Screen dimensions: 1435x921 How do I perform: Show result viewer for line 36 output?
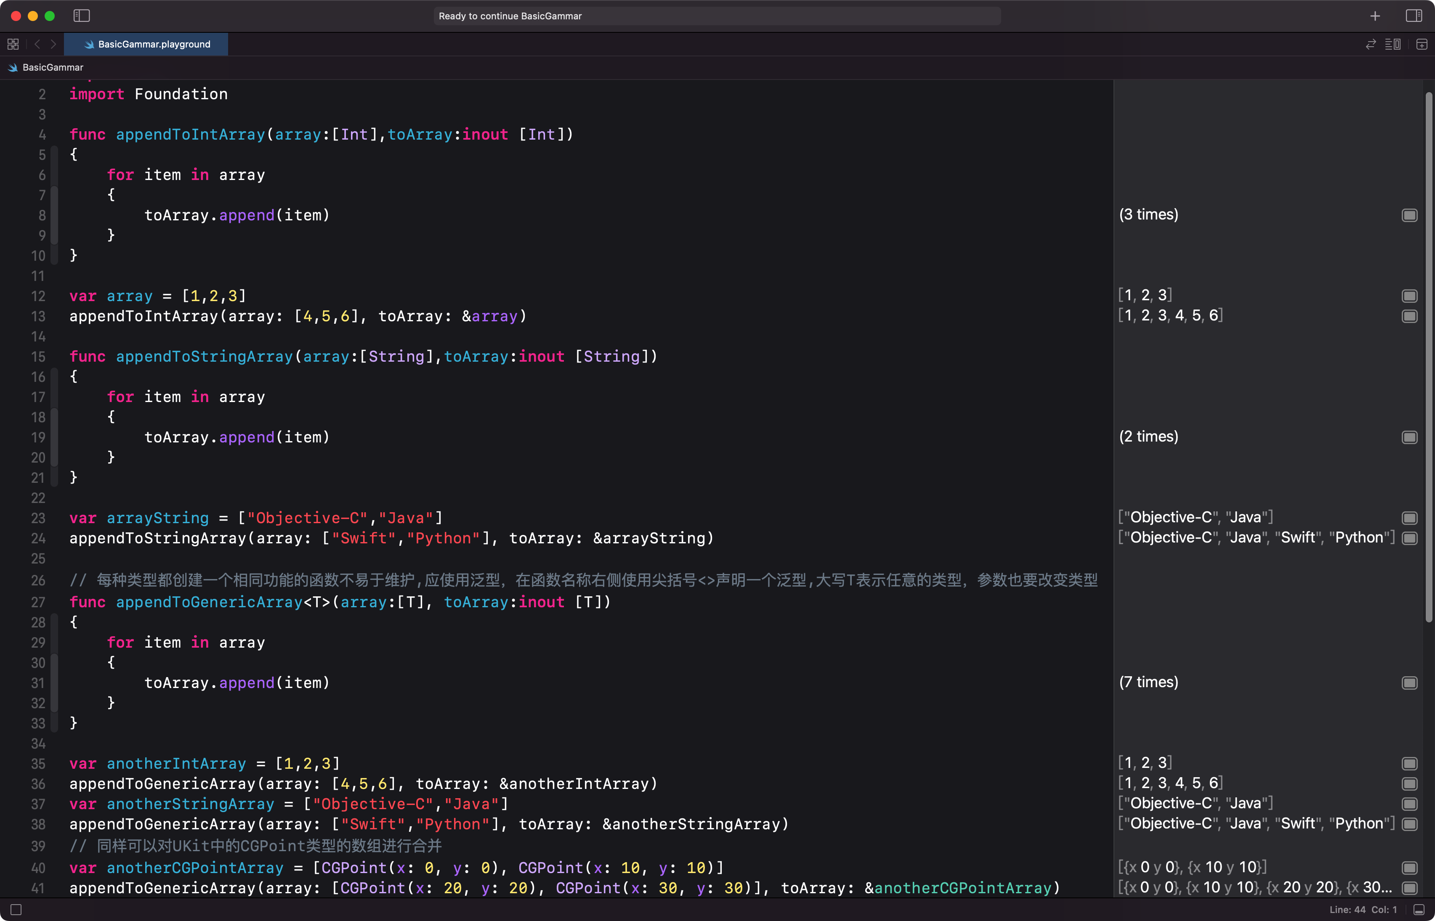[x=1409, y=784]
